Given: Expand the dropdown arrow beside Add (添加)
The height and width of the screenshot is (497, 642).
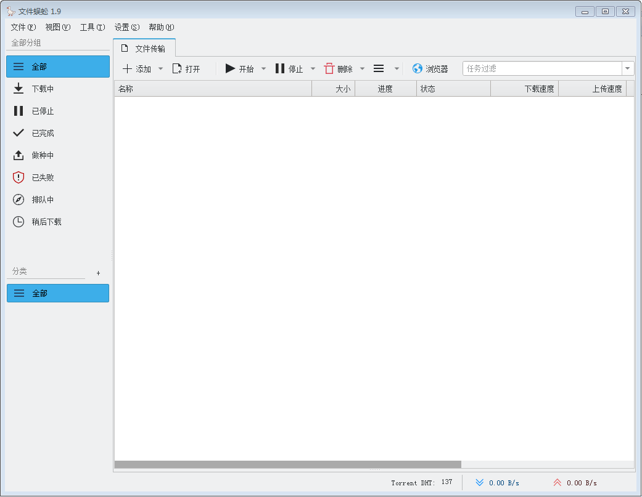Looking at the screenshot, I should pyautogui.click(x=161, y=69).
